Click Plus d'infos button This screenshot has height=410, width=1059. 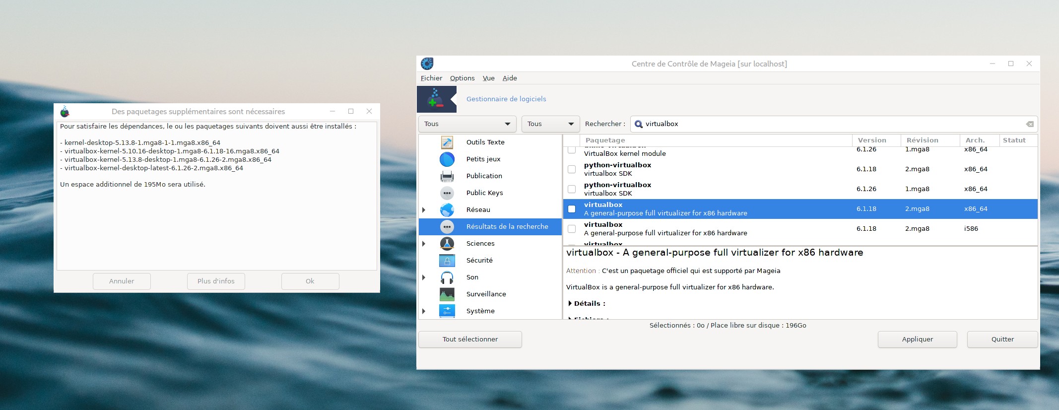tap(216, 281)
